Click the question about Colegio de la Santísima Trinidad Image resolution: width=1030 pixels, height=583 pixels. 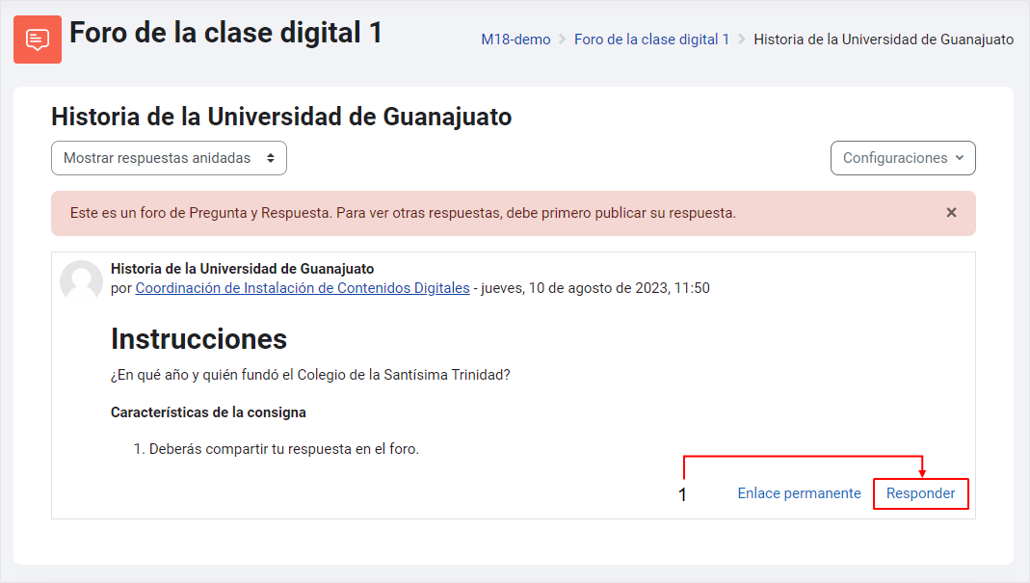coord(310,375)
